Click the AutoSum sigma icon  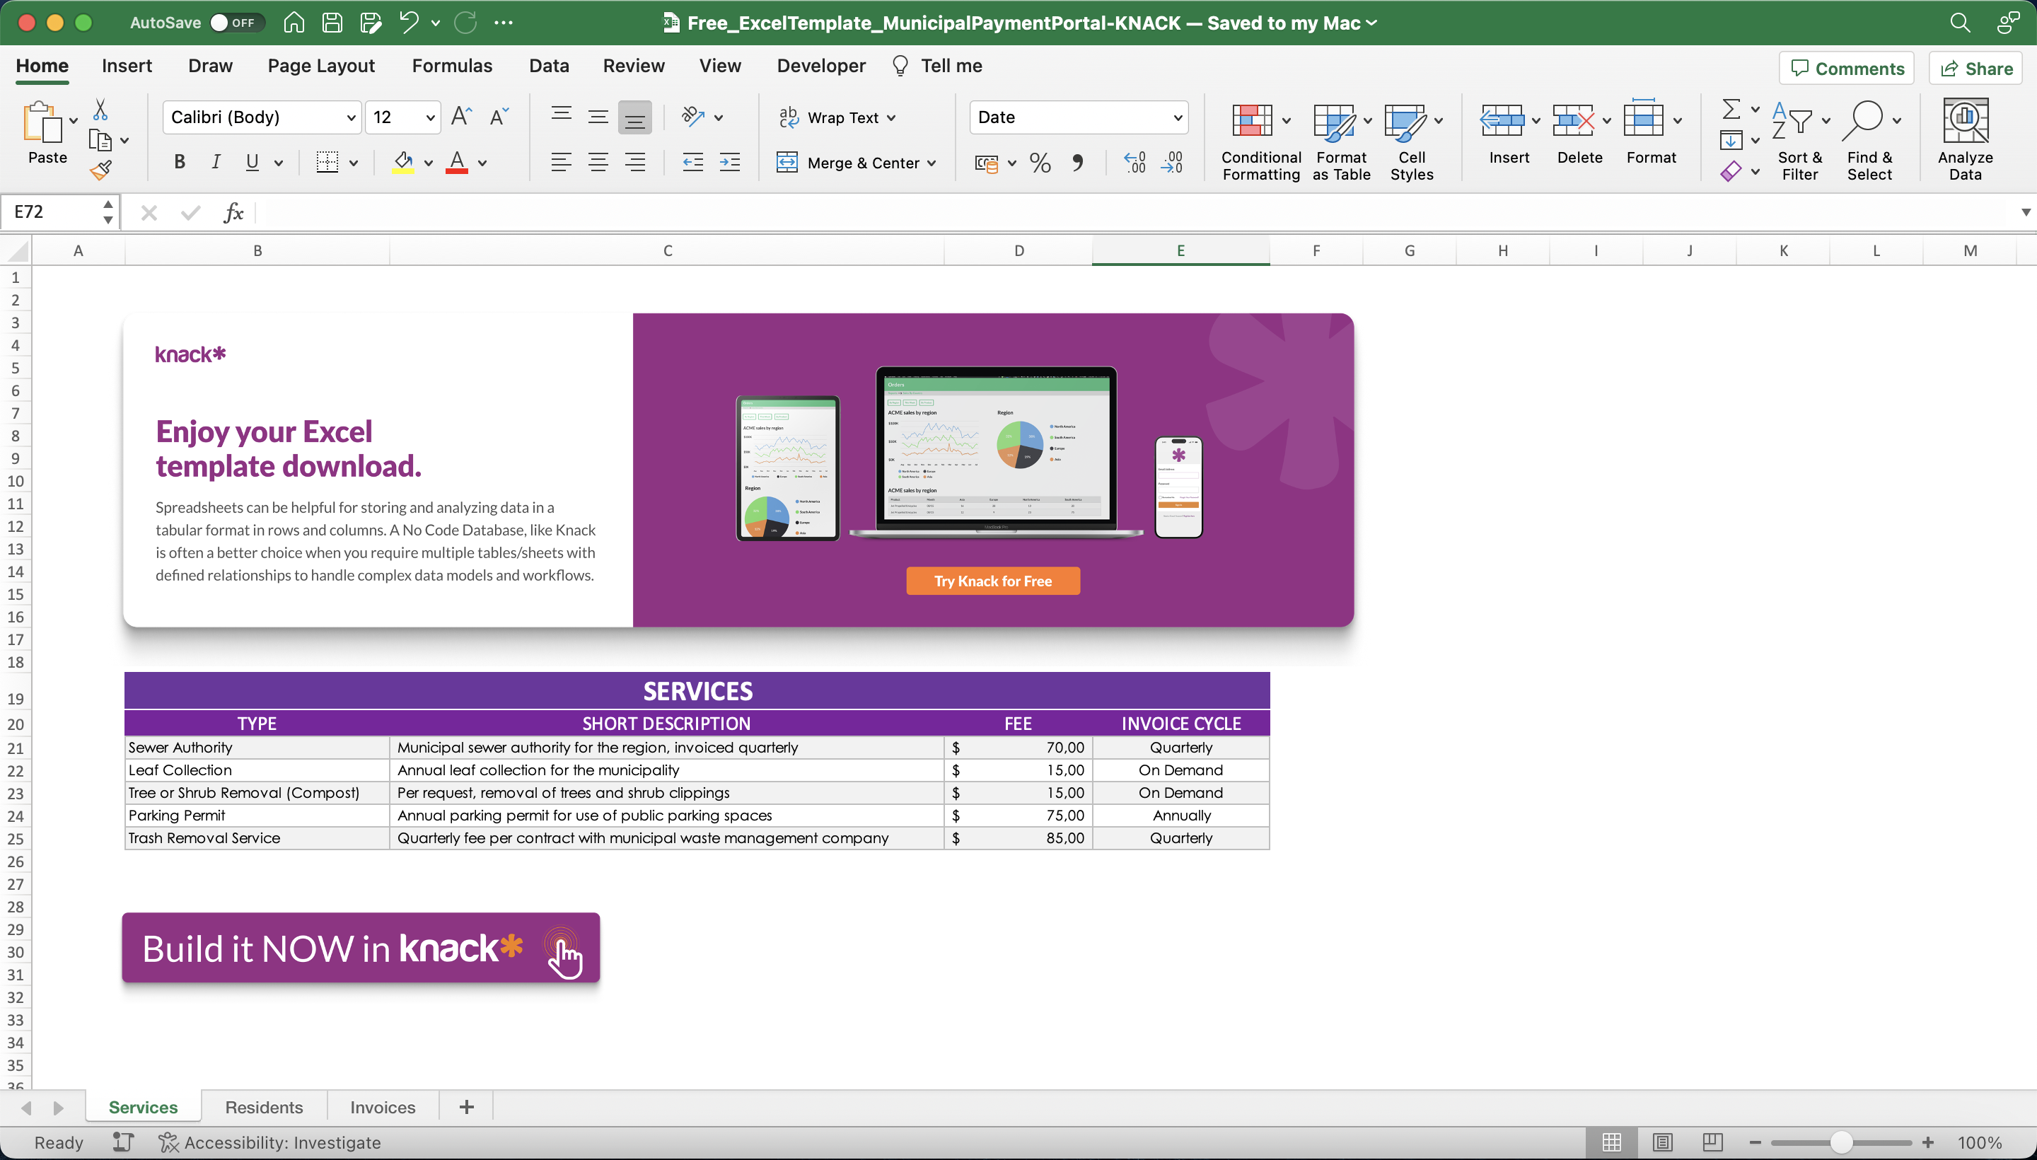pyautogui.click(x=1730, y=108)
